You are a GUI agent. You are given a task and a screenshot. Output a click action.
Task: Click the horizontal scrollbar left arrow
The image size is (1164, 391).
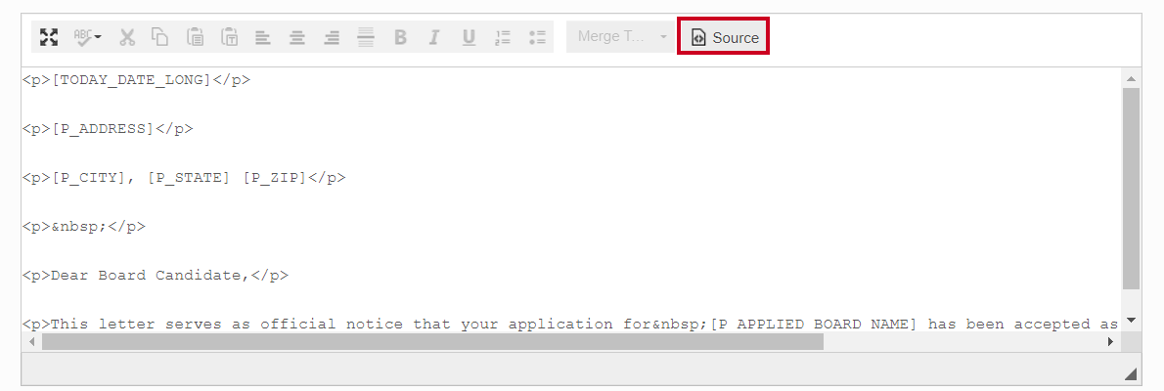tap(31, 341)
